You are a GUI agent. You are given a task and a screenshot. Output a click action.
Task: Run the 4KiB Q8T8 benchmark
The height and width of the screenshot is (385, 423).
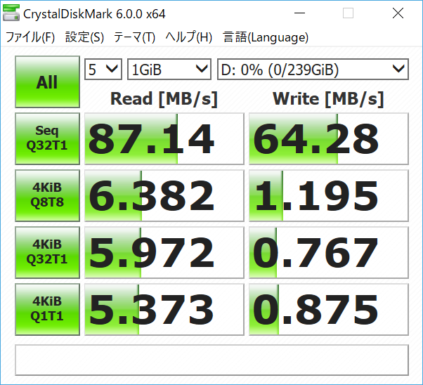(x=47, y=195)
